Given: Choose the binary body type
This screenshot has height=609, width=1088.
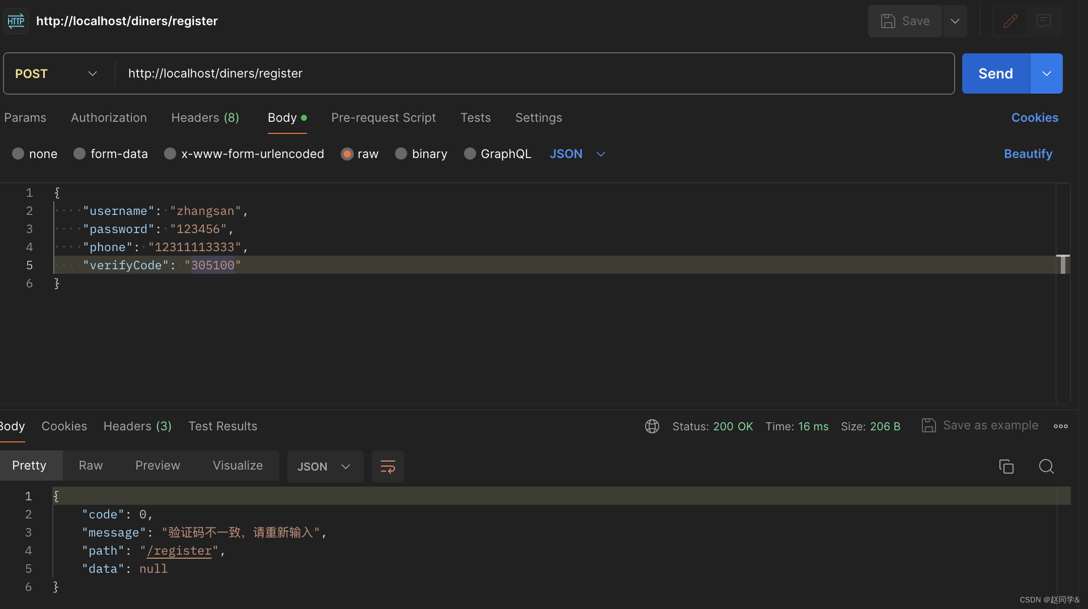Looking at the screenshot, I should coord(401,154).
